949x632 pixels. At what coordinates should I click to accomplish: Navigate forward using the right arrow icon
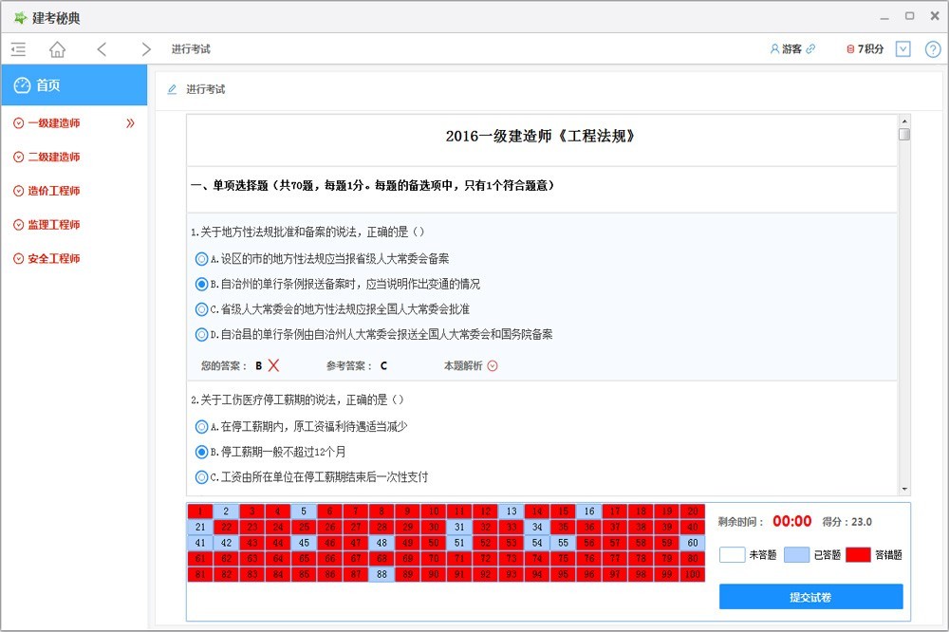click(x=145, y=48)
